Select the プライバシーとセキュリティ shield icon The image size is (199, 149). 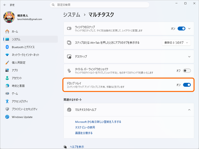click(7, 109)
